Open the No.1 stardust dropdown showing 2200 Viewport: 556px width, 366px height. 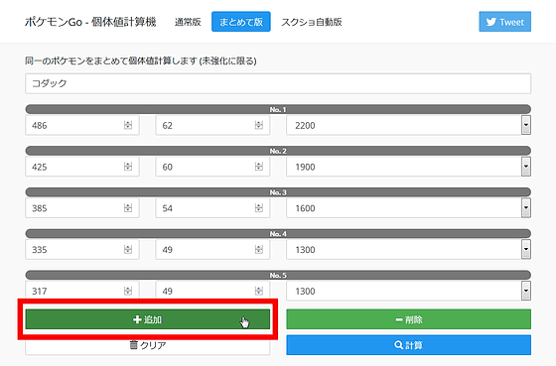[408, 125]
